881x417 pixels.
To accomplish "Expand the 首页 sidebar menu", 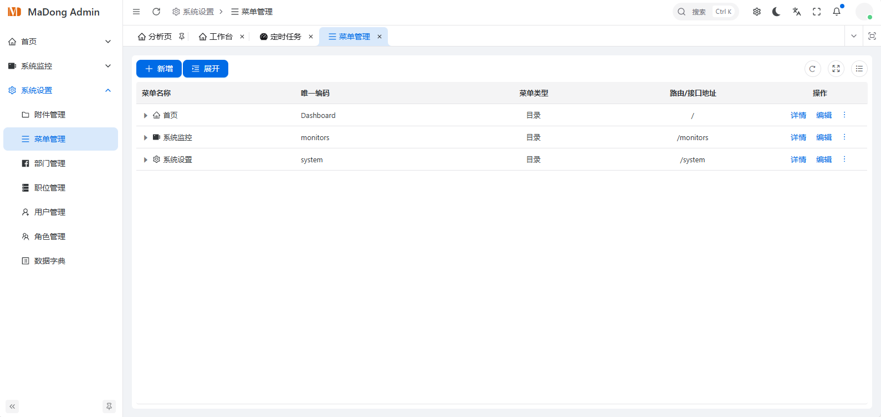I will coord(61,42).
